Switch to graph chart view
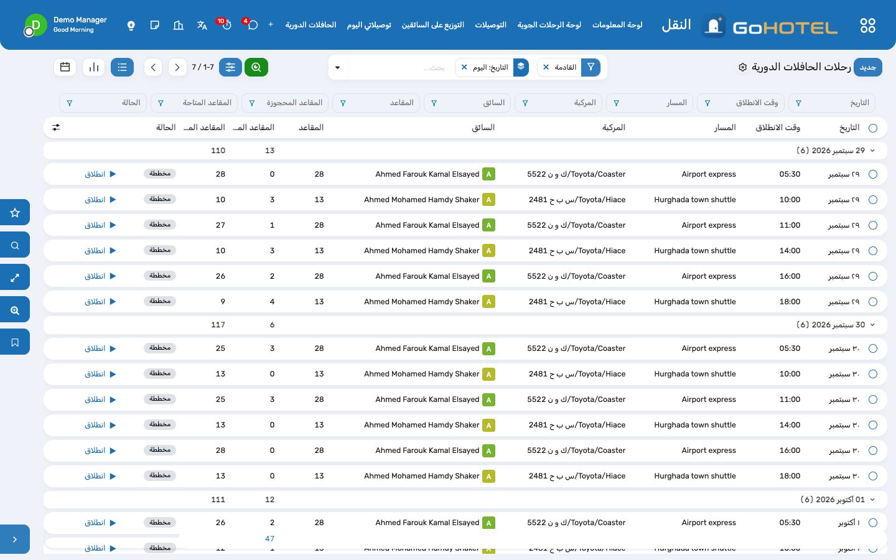This screenshot has height=560, width=896. click(x=94, y=67)
